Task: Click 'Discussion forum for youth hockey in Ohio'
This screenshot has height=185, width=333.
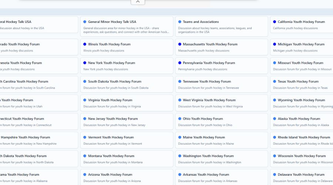Action: pos(205,125)
